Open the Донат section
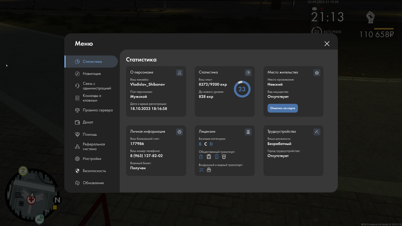402x226 pixels. (91, 122)
